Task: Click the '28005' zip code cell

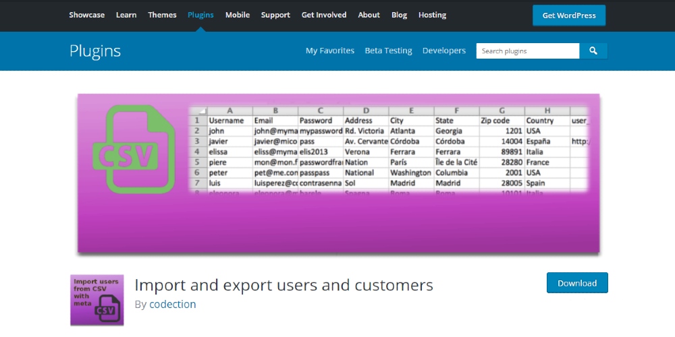Action: (502, 183)
